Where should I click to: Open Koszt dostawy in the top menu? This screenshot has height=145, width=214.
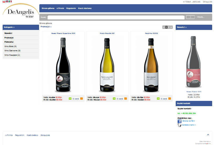[x=85, y=8]
